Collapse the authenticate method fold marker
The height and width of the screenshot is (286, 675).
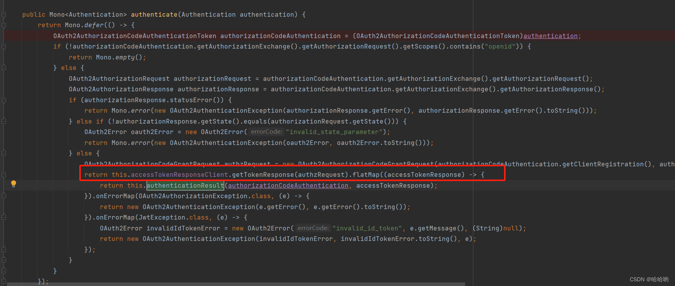[x=4, y=15]
